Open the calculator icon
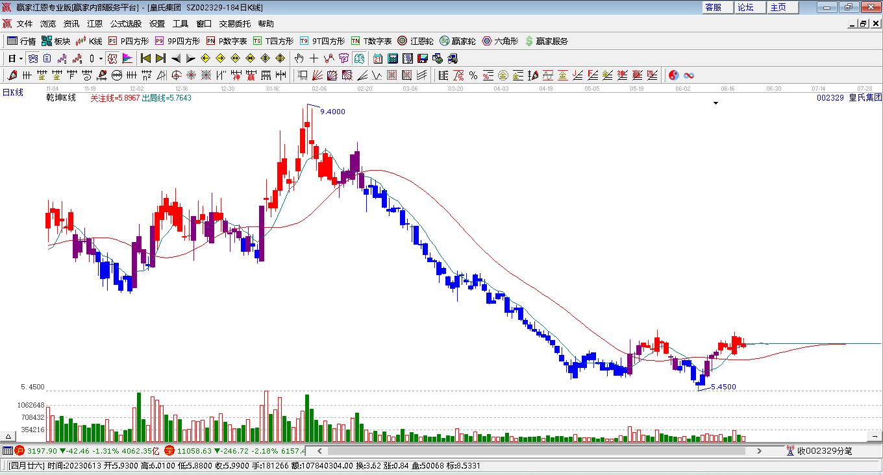883x475 pixels. coord(392,58)
